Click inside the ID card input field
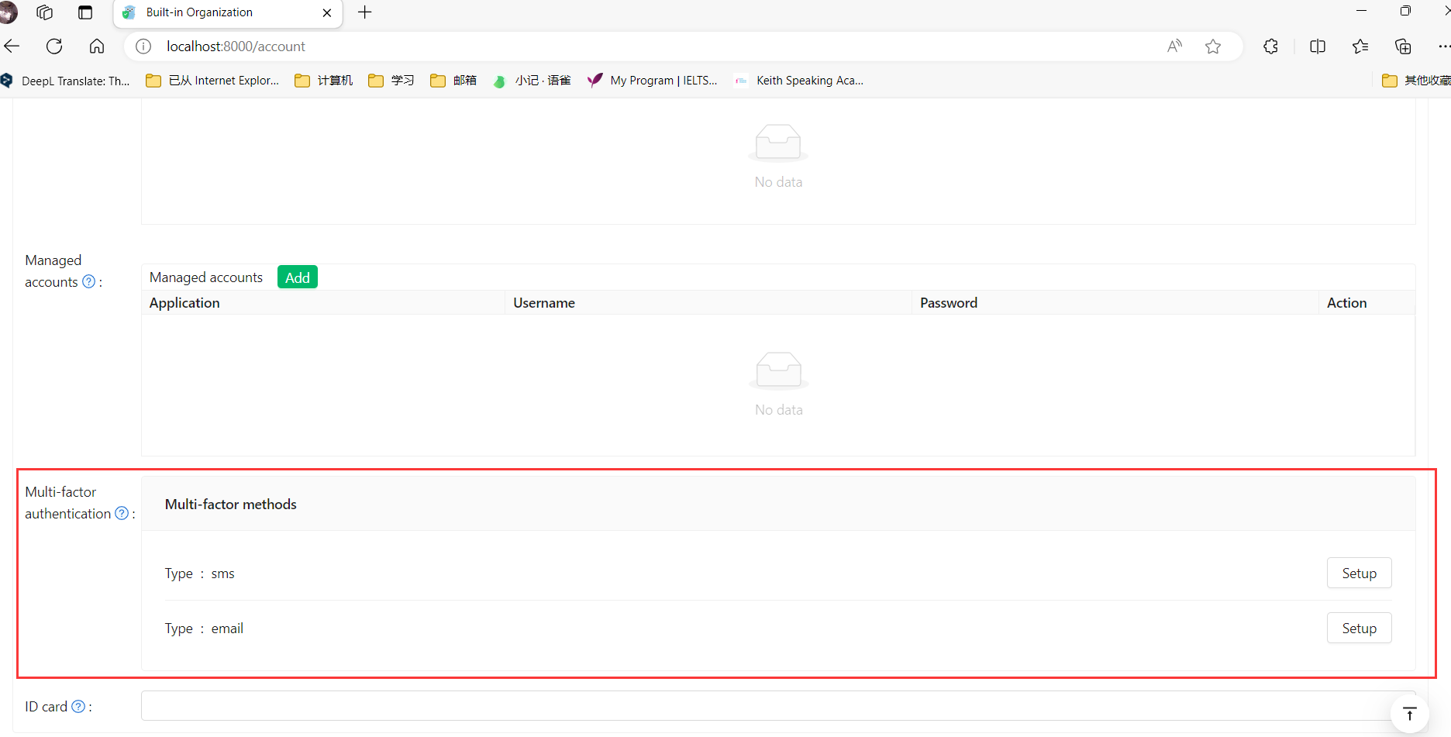Screen dimensions: 1451x737 (x=698, y=706)
